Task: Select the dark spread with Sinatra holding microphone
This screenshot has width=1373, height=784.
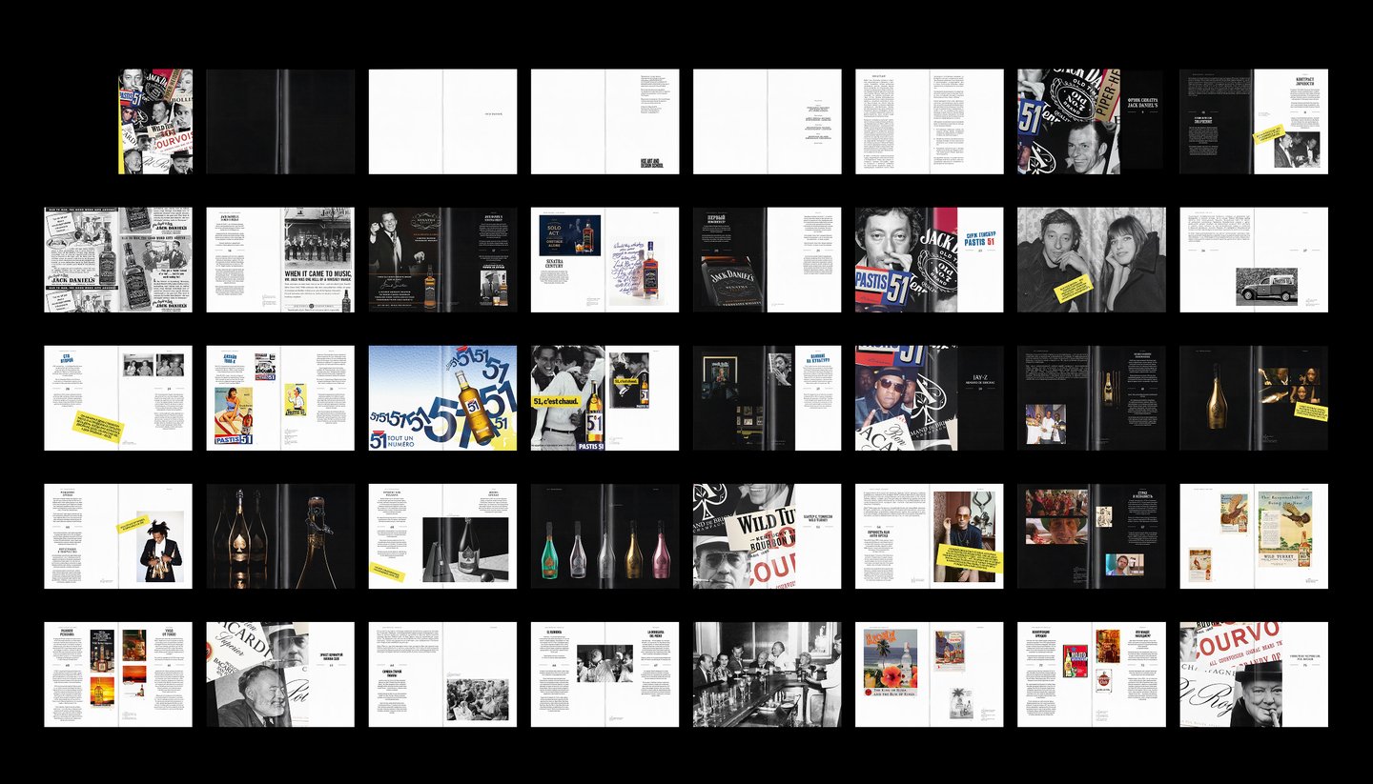Action: (443, 260)
